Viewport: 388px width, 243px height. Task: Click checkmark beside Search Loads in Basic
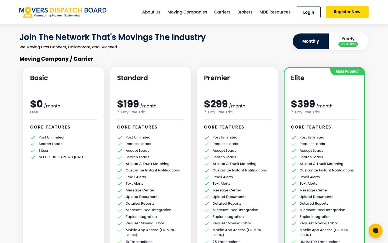33,144
